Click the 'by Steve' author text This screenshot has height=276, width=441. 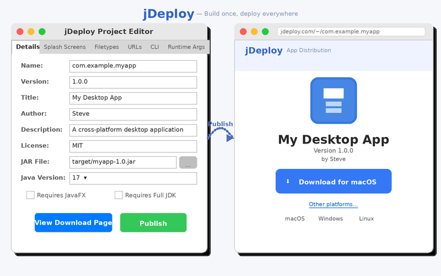[334, 159]
